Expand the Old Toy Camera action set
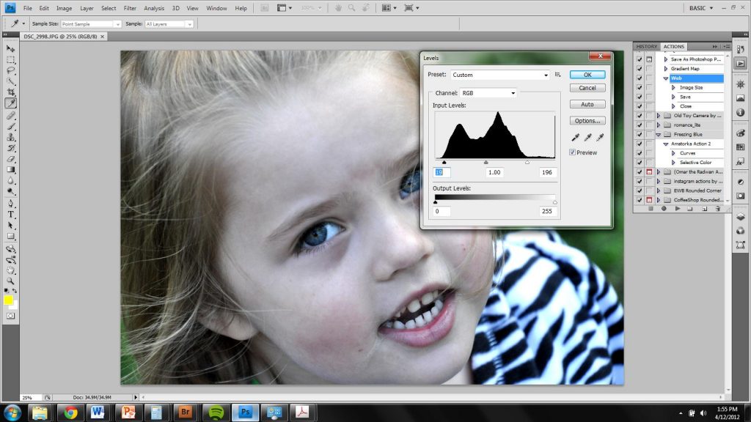 coord(659,116)
